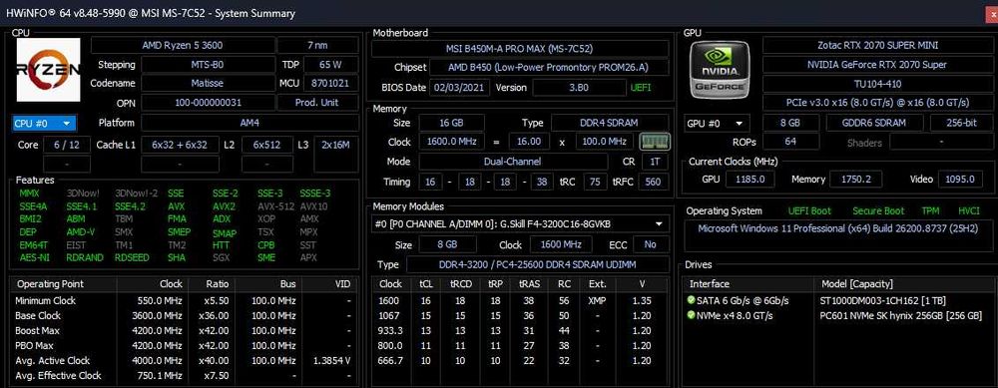Click the green check icon beside NVMe x4
Image resolution: width=998 pixels, height=388 pixels.
click(x=692, y=315)
